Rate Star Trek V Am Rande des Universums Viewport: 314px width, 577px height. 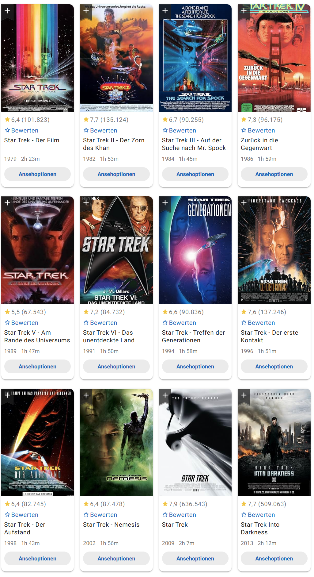click(21, 323)
